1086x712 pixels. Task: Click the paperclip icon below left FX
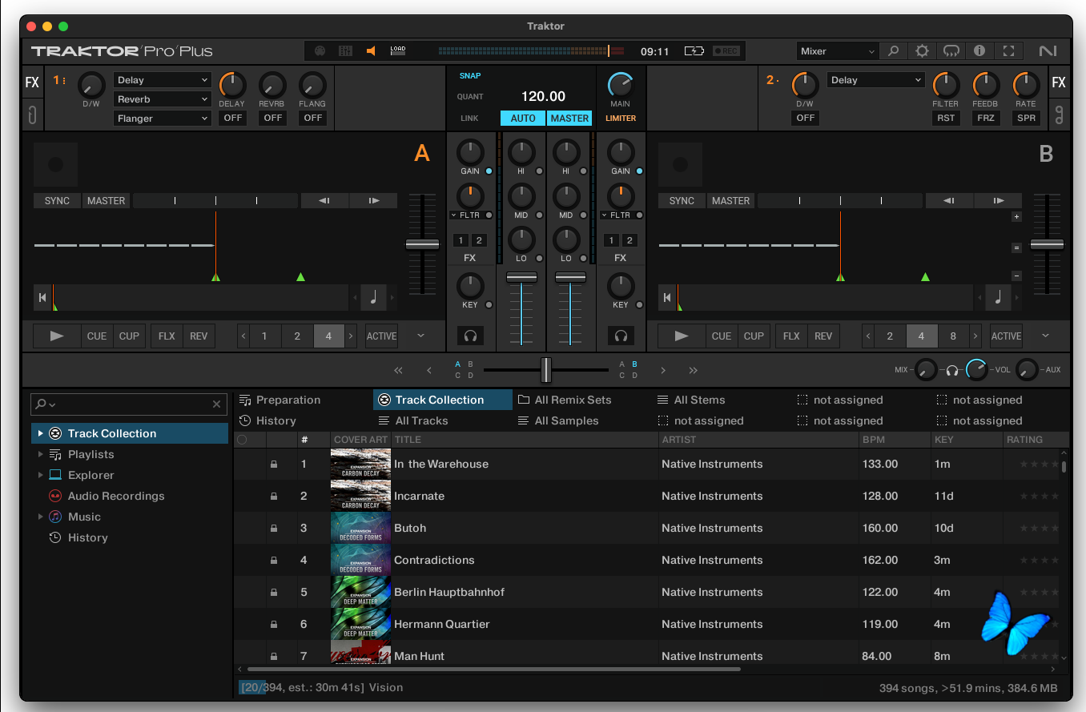point(32,114)
